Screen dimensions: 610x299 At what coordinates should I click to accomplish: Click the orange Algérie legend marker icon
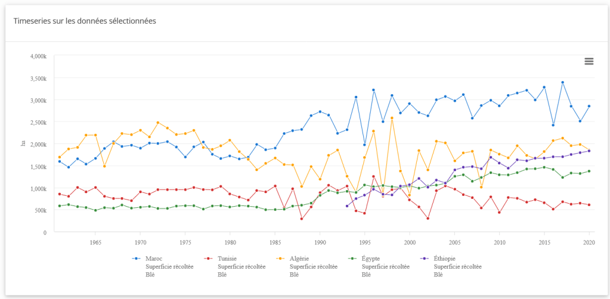(280, 258)
